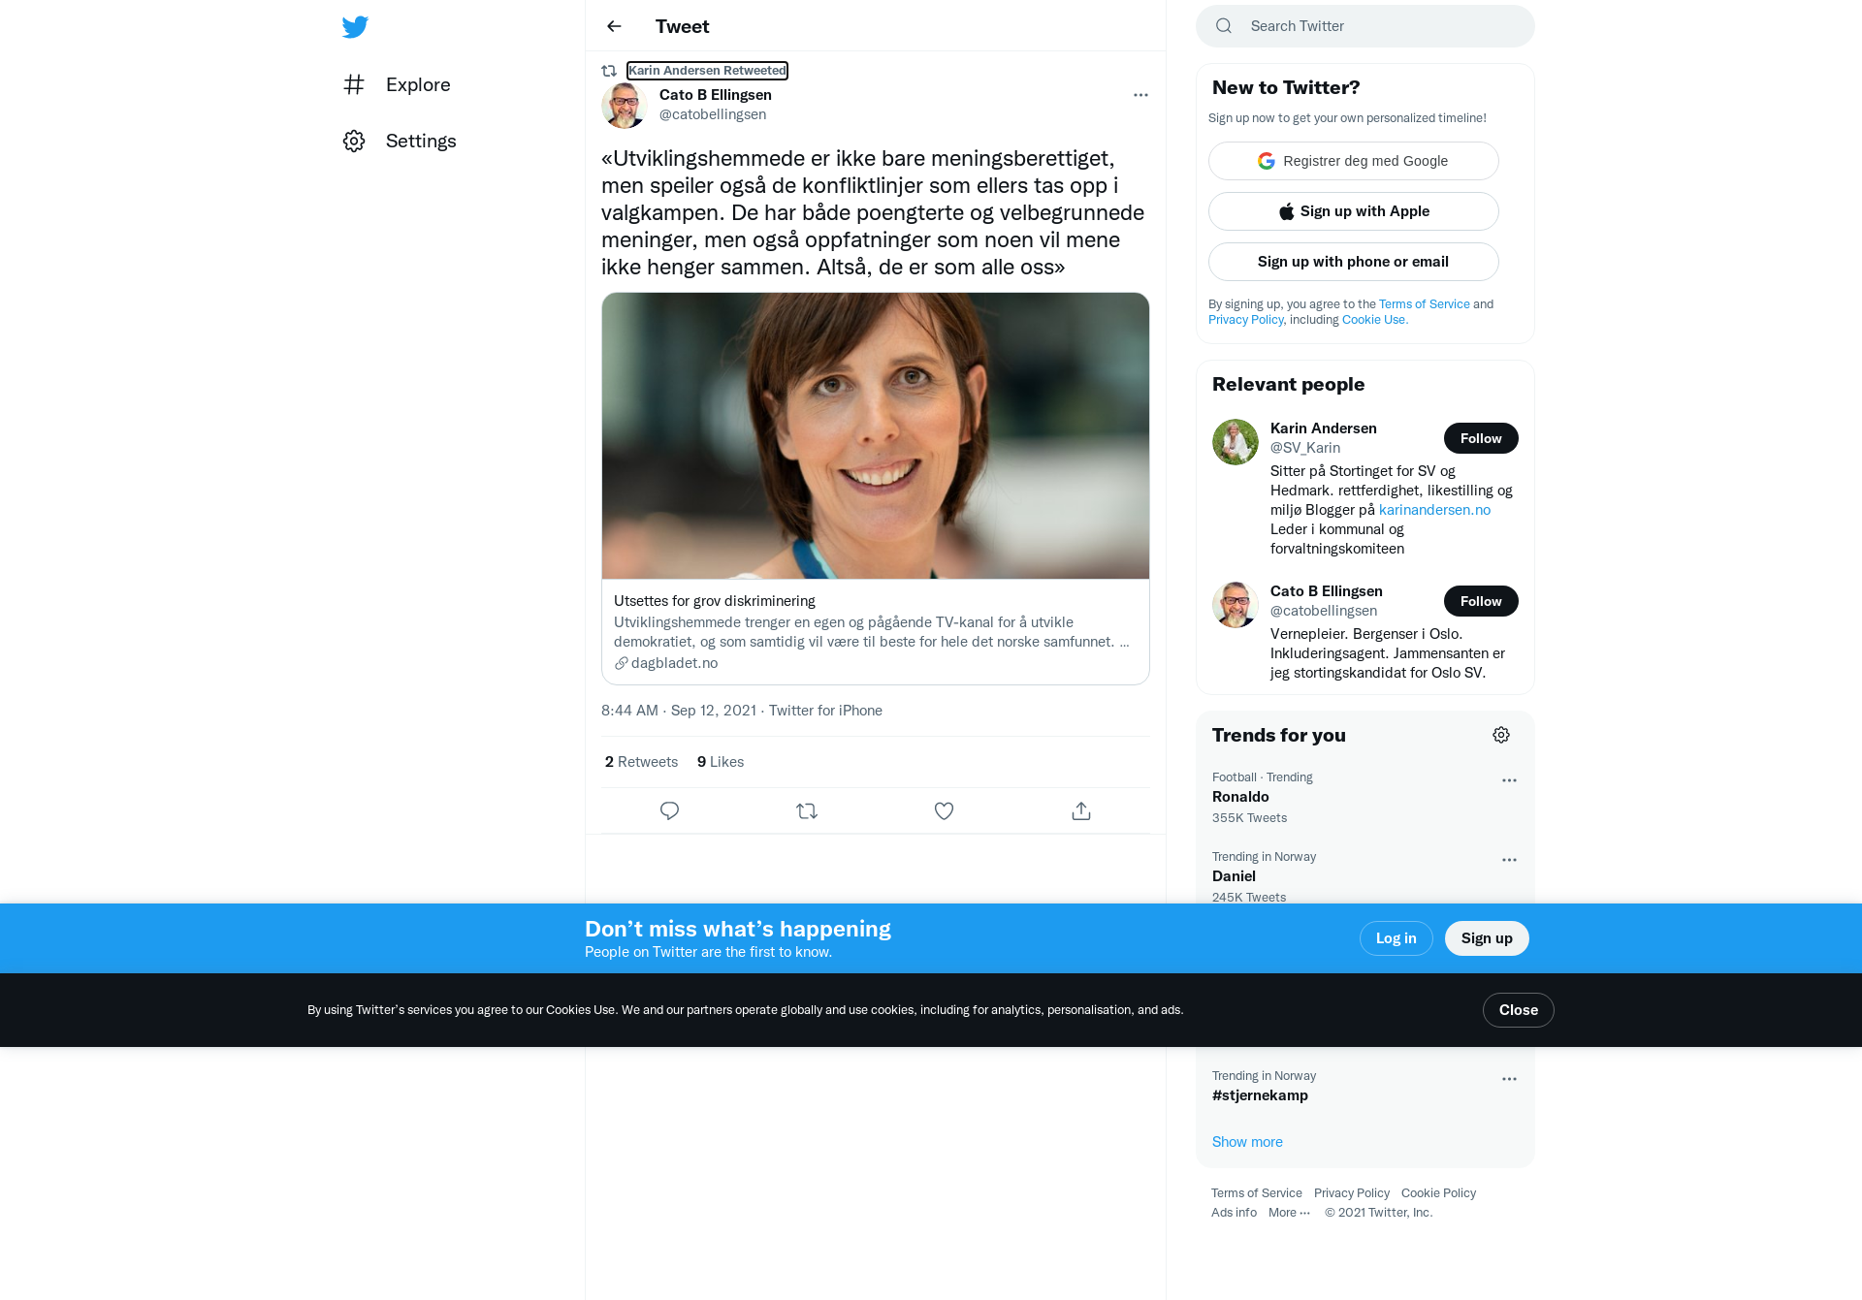This screenshot has height=1300, width=1862.
Task: Click the Search Twitter field
Action: pos(1365,26)
